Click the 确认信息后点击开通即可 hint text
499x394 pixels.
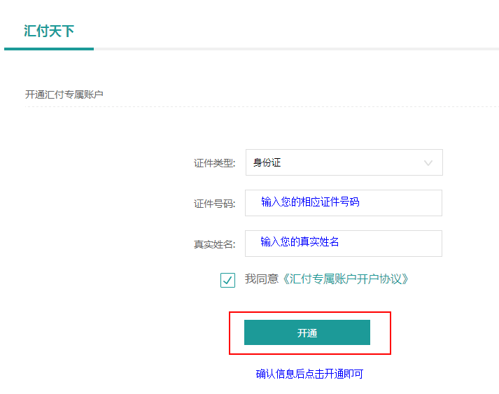pyautogui.click(x=309, y=374)
